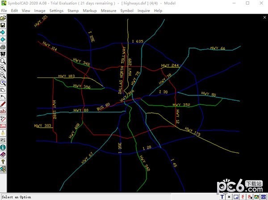Click the exit door icon
This screenshot has width=268, height=200.
pos(3,168)
